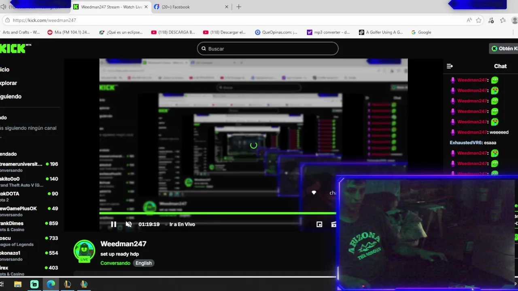Image resolution: width=518 pixels, height=291 pixels.
Task: Open the mp3 converter bookmark
Action: (328, 32)
